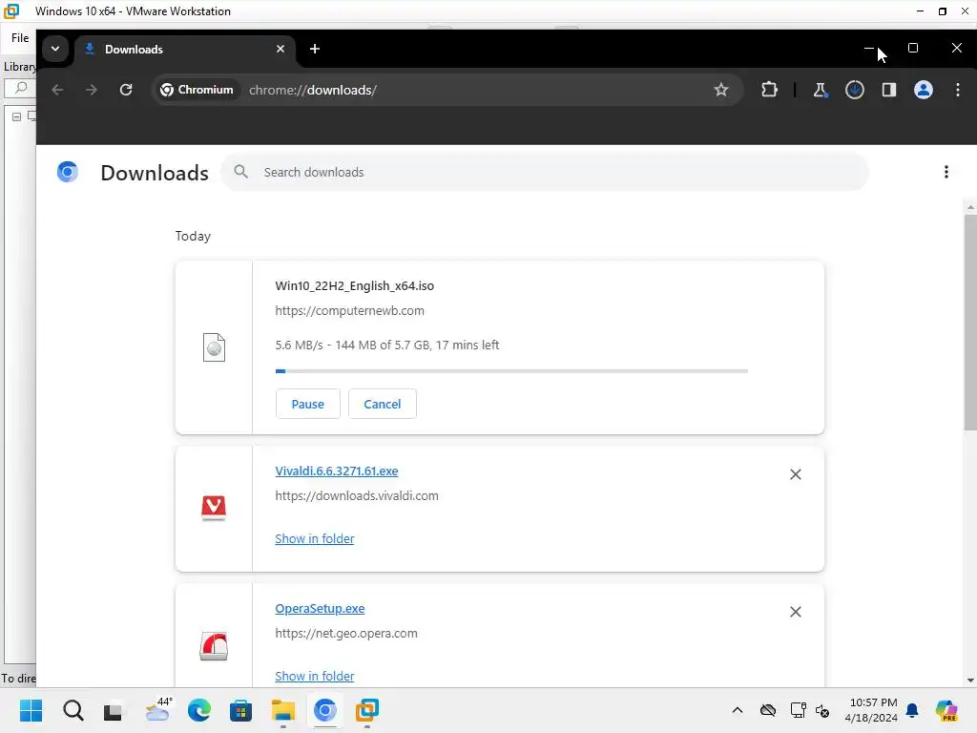Go back with the back arrow
The image size is (977, 733).
coord(57,90)
